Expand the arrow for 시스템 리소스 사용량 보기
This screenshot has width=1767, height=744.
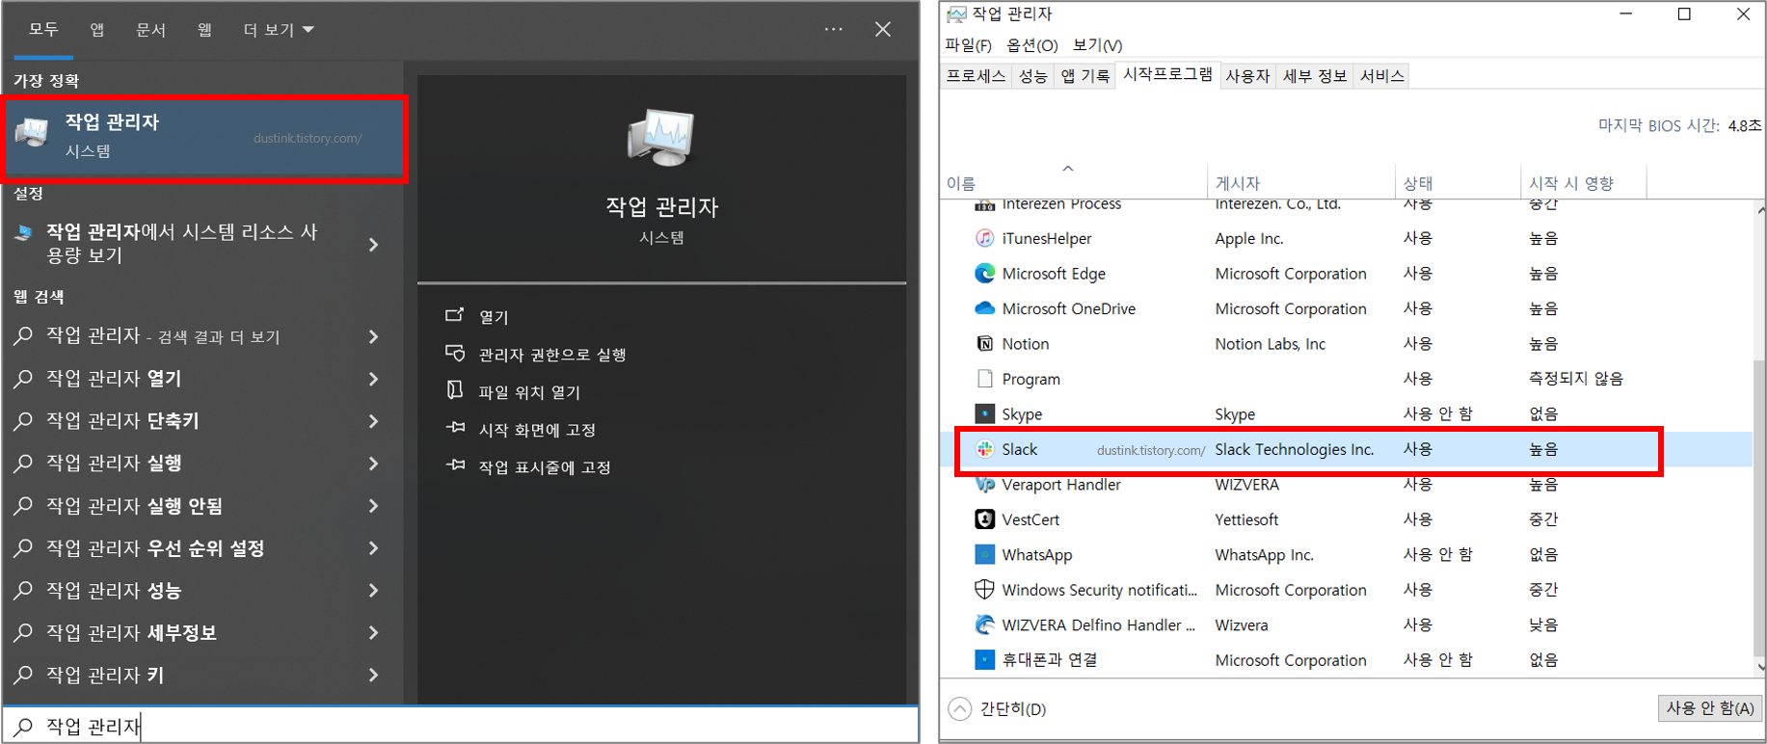pos(374,245)
